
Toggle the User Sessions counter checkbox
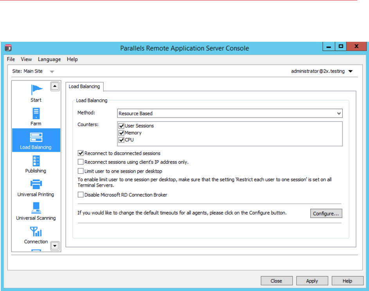click(x=121, y=126)
